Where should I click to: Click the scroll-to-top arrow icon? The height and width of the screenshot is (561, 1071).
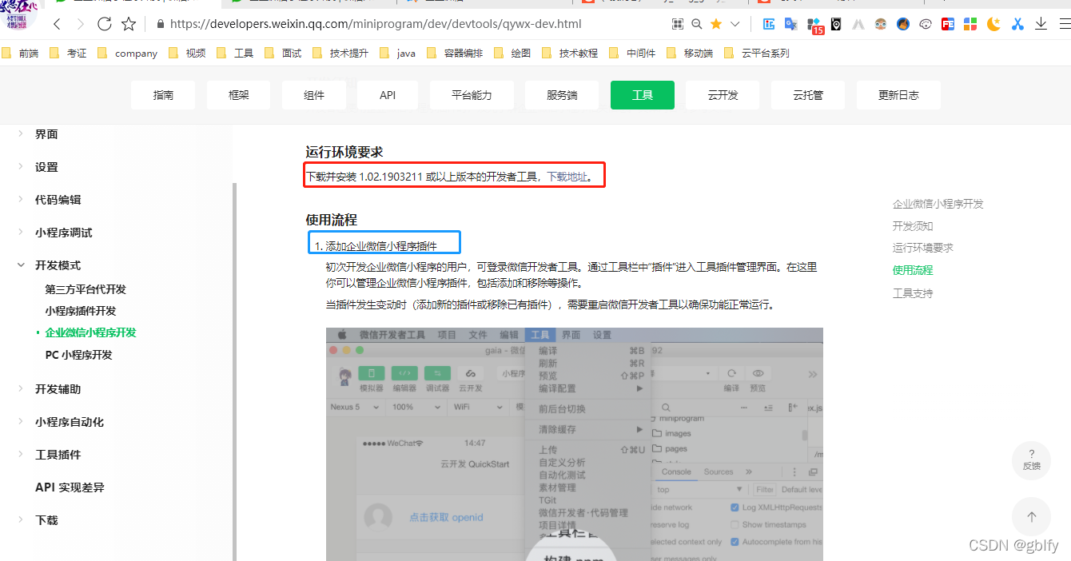point(1031,516)
